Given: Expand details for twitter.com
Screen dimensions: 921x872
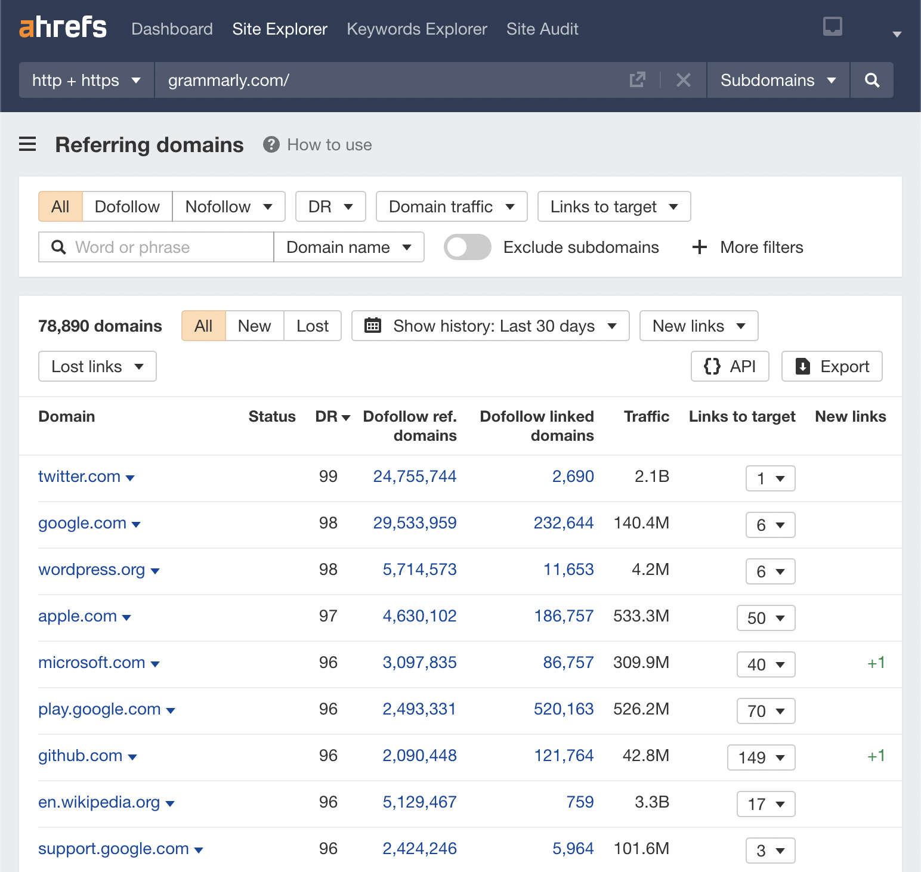Looking at the screenshot, I should click(131, 477).
